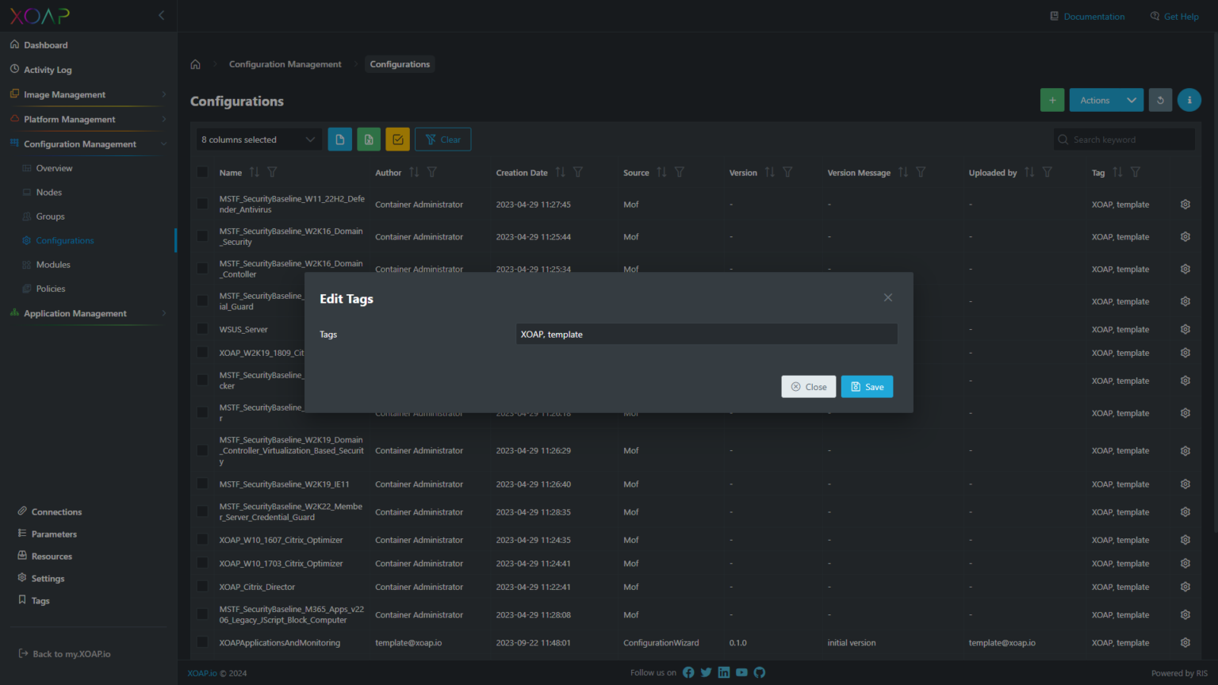Viewport: 1218px width, 685px height.
Task: Open settings gear for WSUS_Server row
Action: (1185, 329)
